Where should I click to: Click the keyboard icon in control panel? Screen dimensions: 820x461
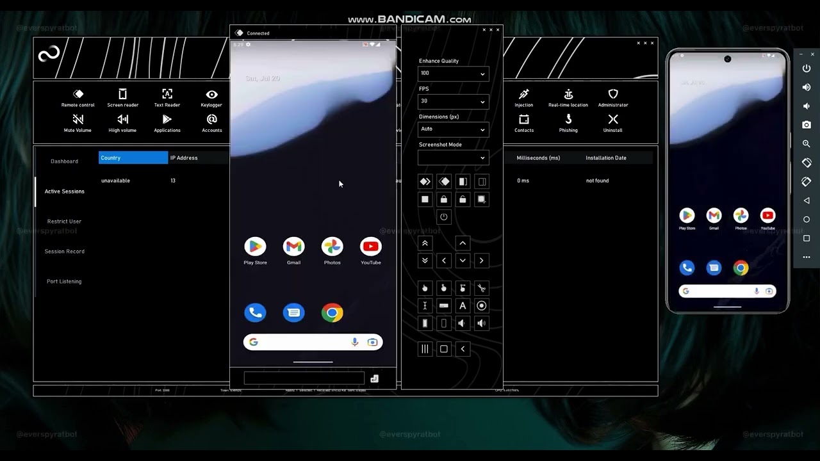coord(444,305)
